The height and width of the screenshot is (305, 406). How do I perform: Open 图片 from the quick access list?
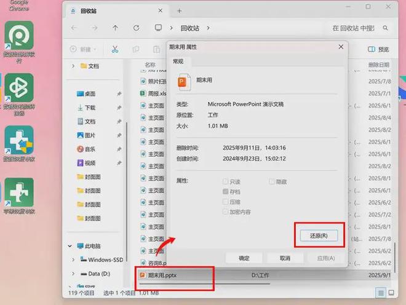click(x=86, y=135)
